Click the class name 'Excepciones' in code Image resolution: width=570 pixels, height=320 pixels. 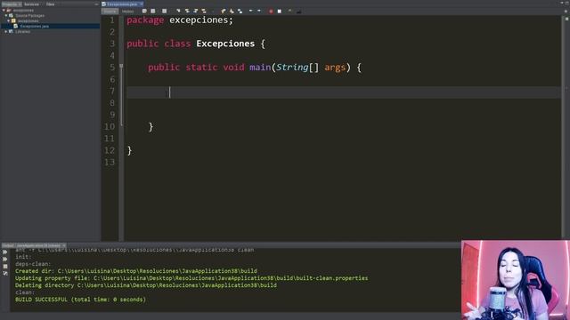pyautogui.click(x=225, y=44)
